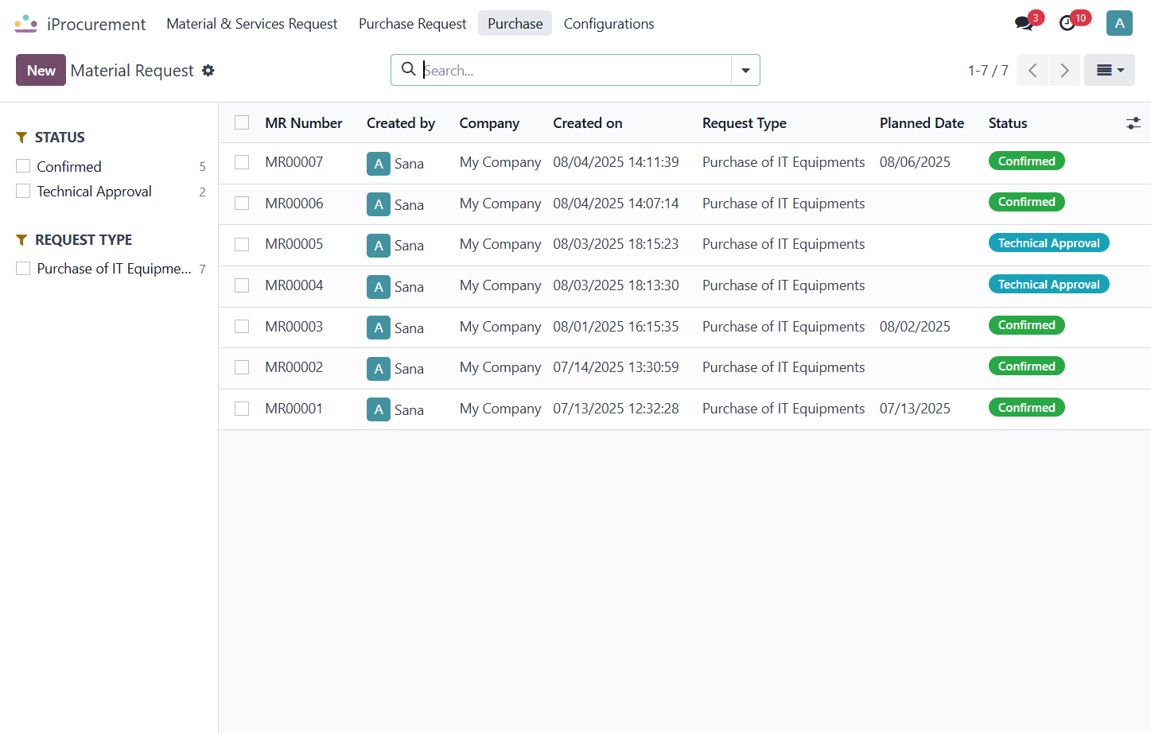
Task: Open the Purchase menu
Action: 515,24
